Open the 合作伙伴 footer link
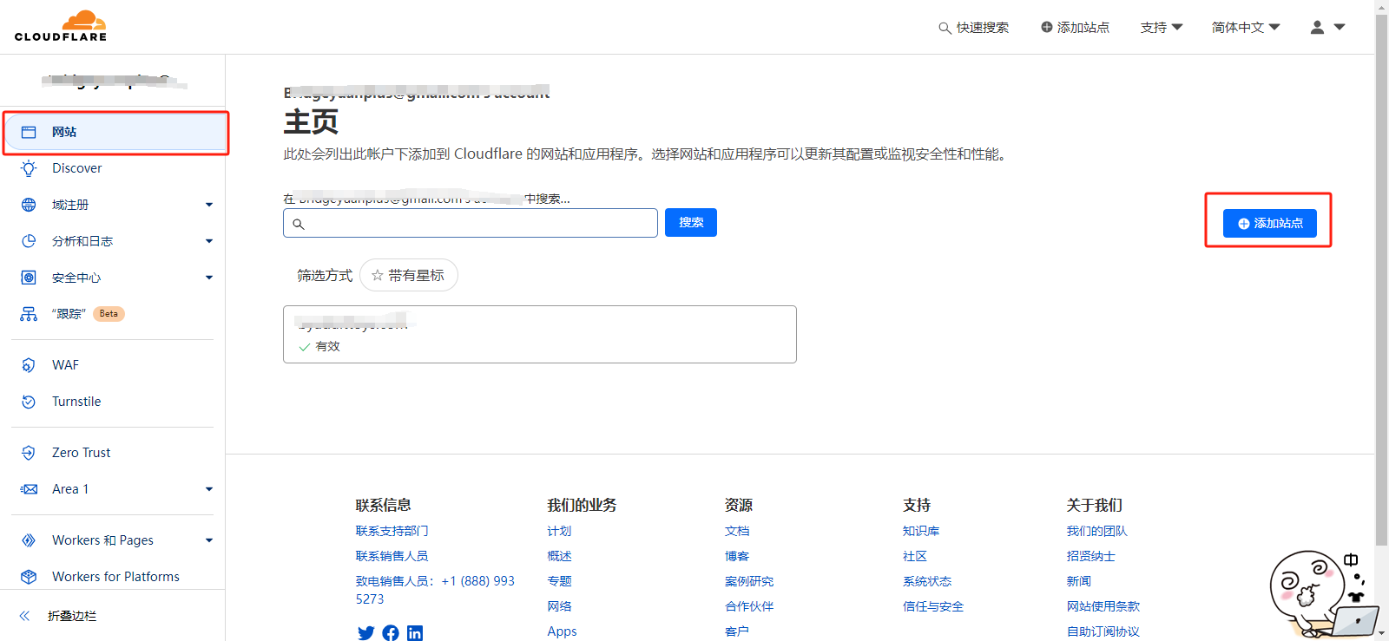The image size is (1389, 641). (749, 606)
